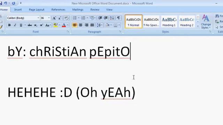
Task: Toggle Strikethrough formatting
Action: pos(30,25)
